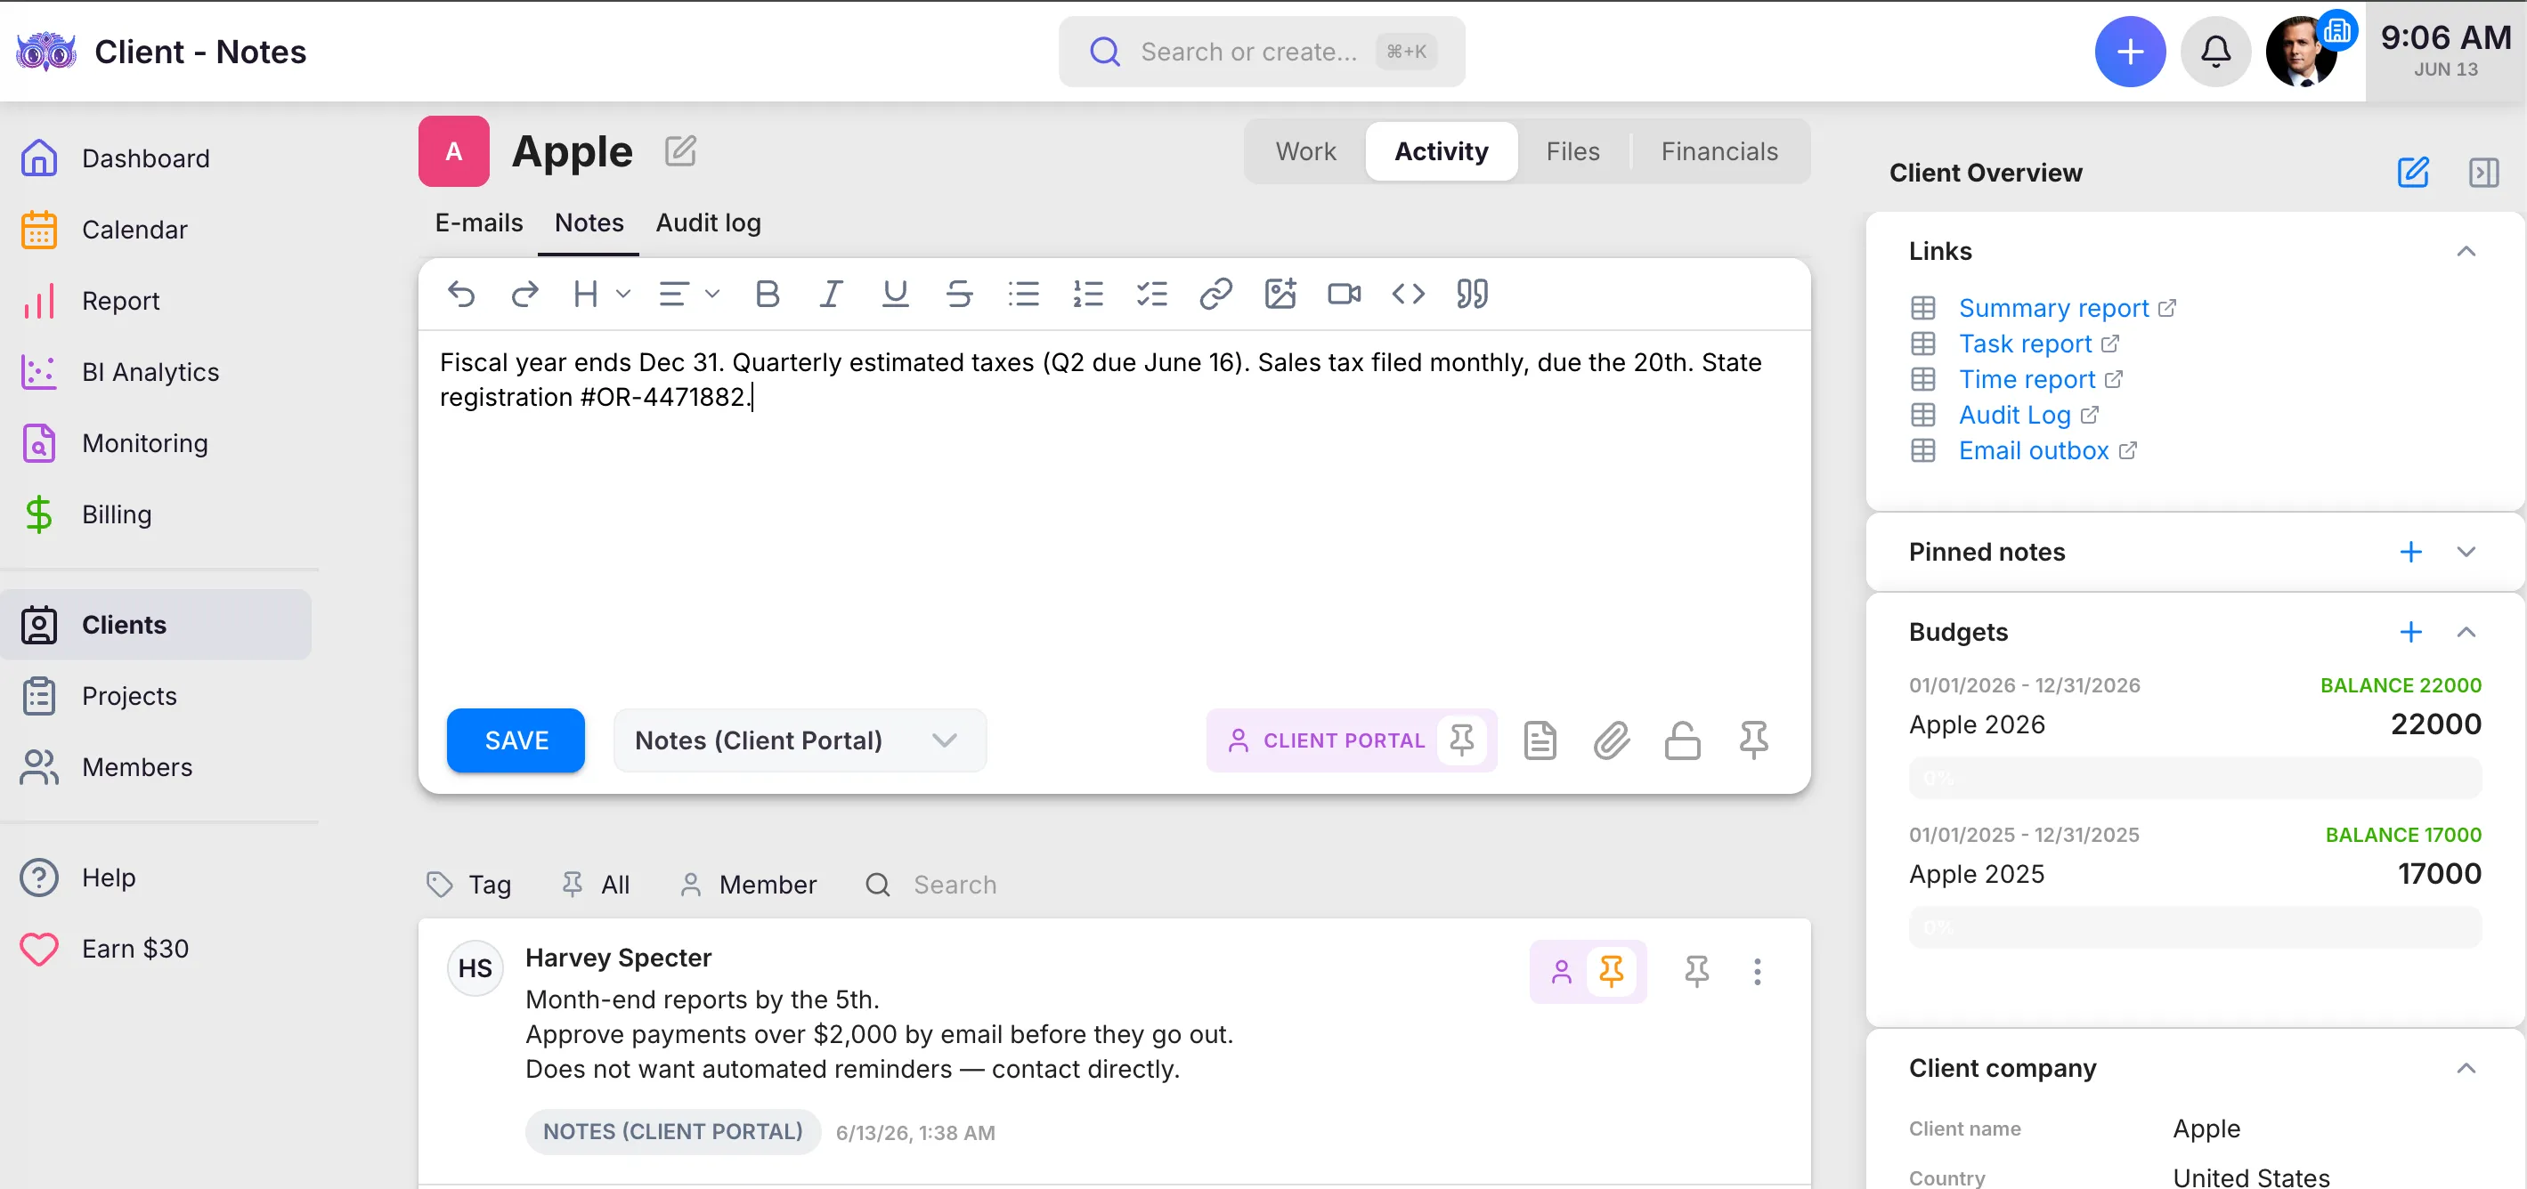This screenshot has height=1189, width=2527.
Task: Insert a video into the note
Action: 1344,294
